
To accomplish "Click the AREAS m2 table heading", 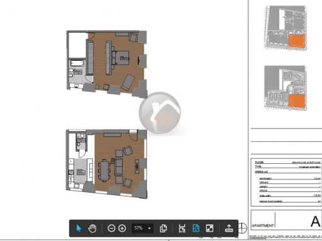I will click(x=261, y=172).
